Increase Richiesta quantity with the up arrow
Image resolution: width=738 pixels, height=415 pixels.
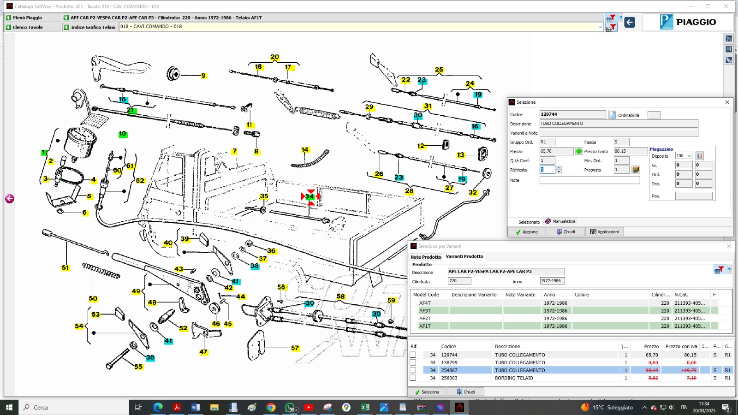[559, 168]
